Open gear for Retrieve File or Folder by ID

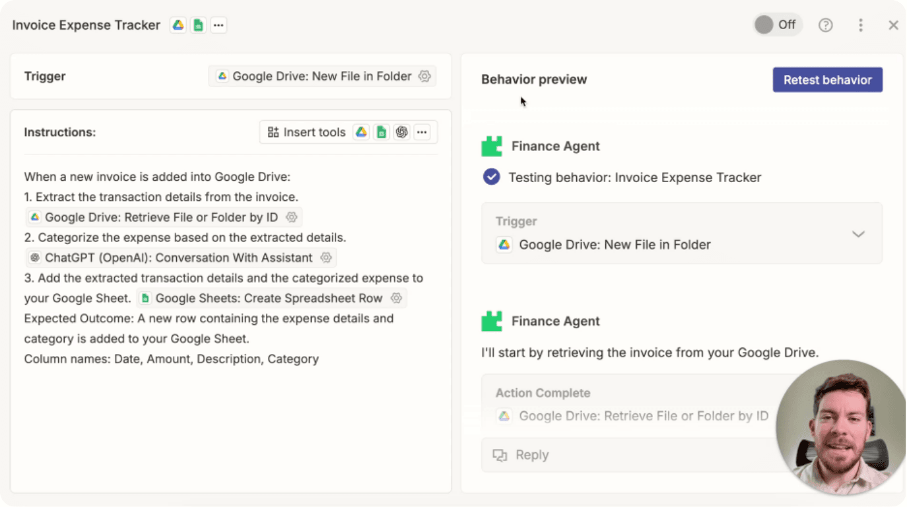(291, 217)
